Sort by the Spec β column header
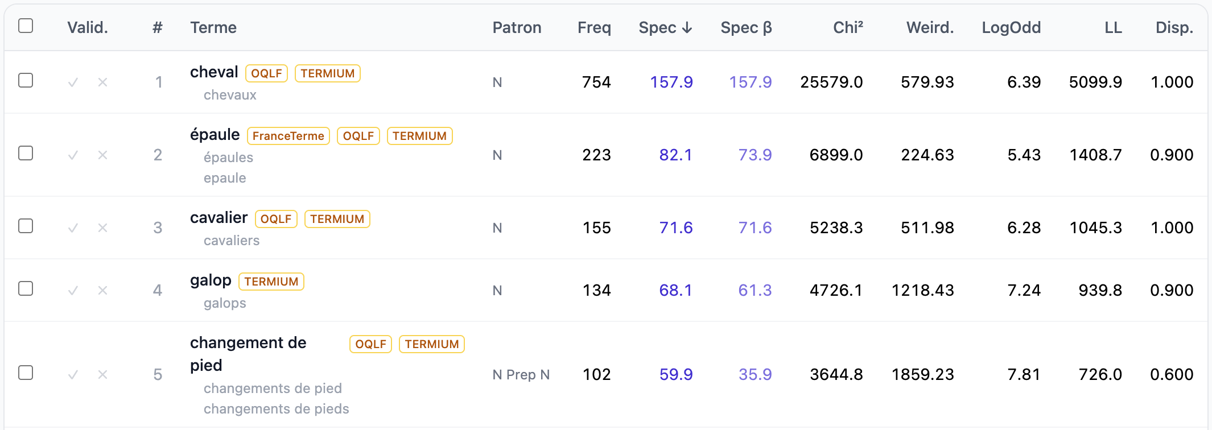 point(746,28)
